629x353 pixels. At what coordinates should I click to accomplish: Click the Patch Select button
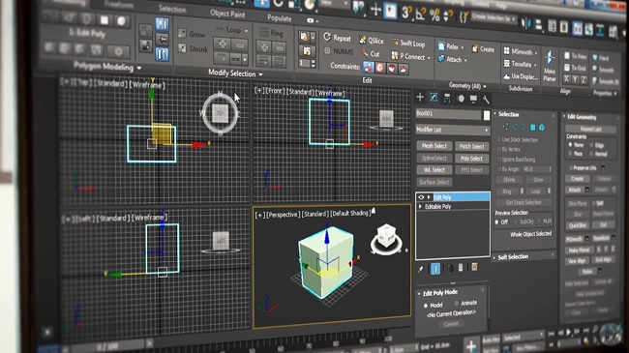coord(472,147)
